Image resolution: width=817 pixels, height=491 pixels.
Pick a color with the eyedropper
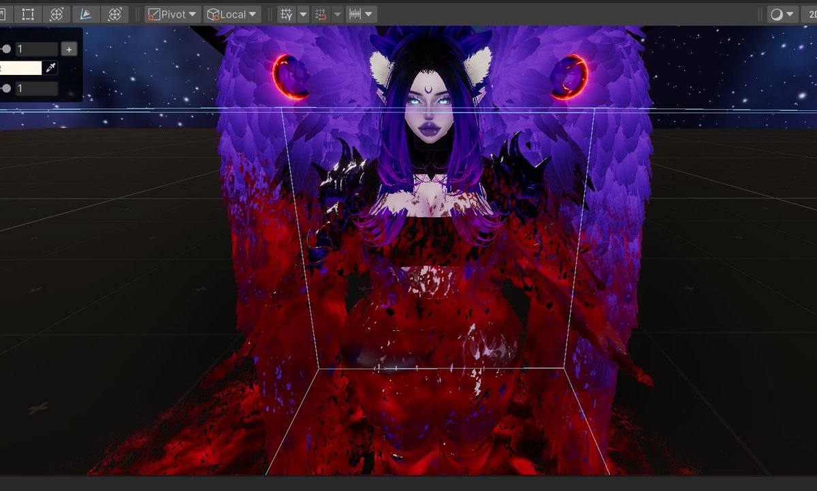tap(51, 67)
